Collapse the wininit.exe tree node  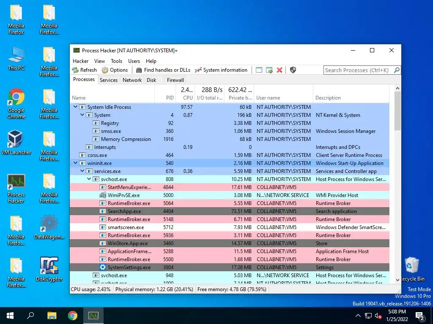75,163
